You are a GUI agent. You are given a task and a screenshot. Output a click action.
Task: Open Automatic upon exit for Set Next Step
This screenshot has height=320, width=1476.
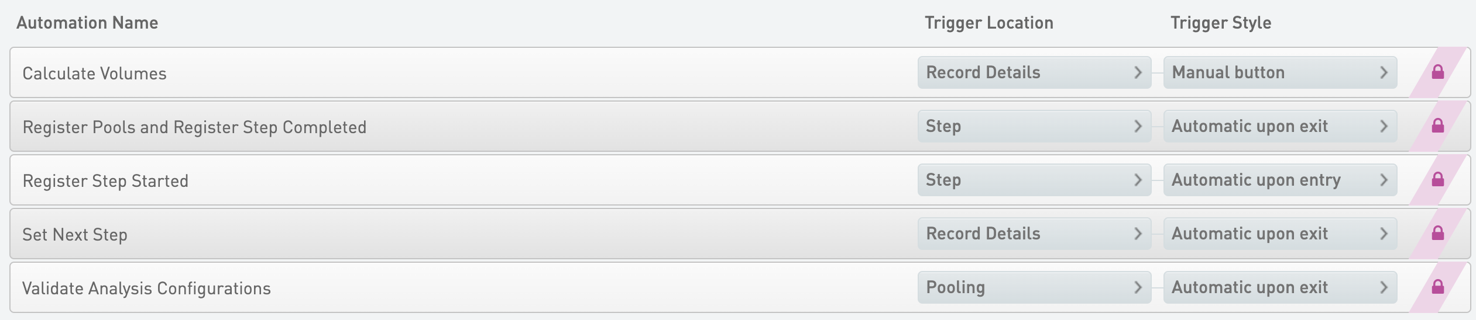tap(1280, 234)
